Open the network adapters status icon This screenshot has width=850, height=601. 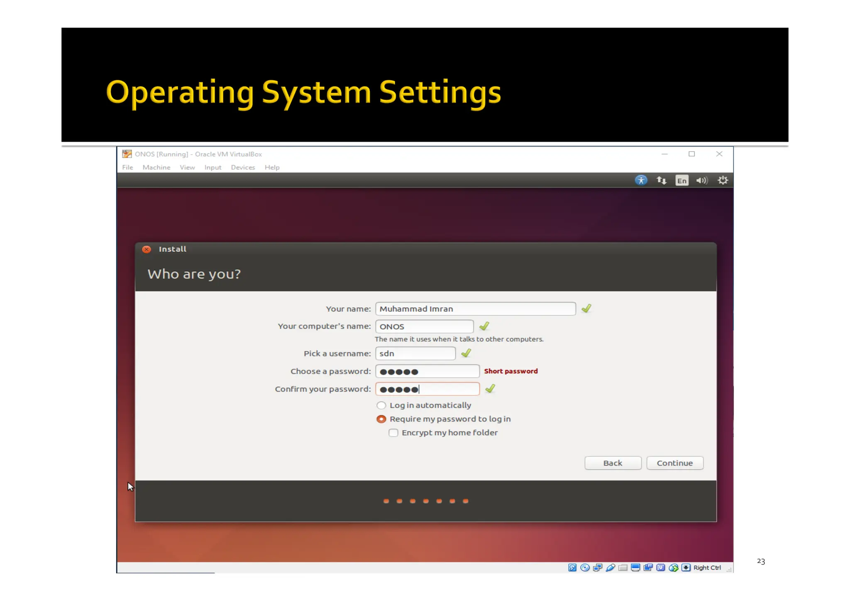[x=597, y=568]
